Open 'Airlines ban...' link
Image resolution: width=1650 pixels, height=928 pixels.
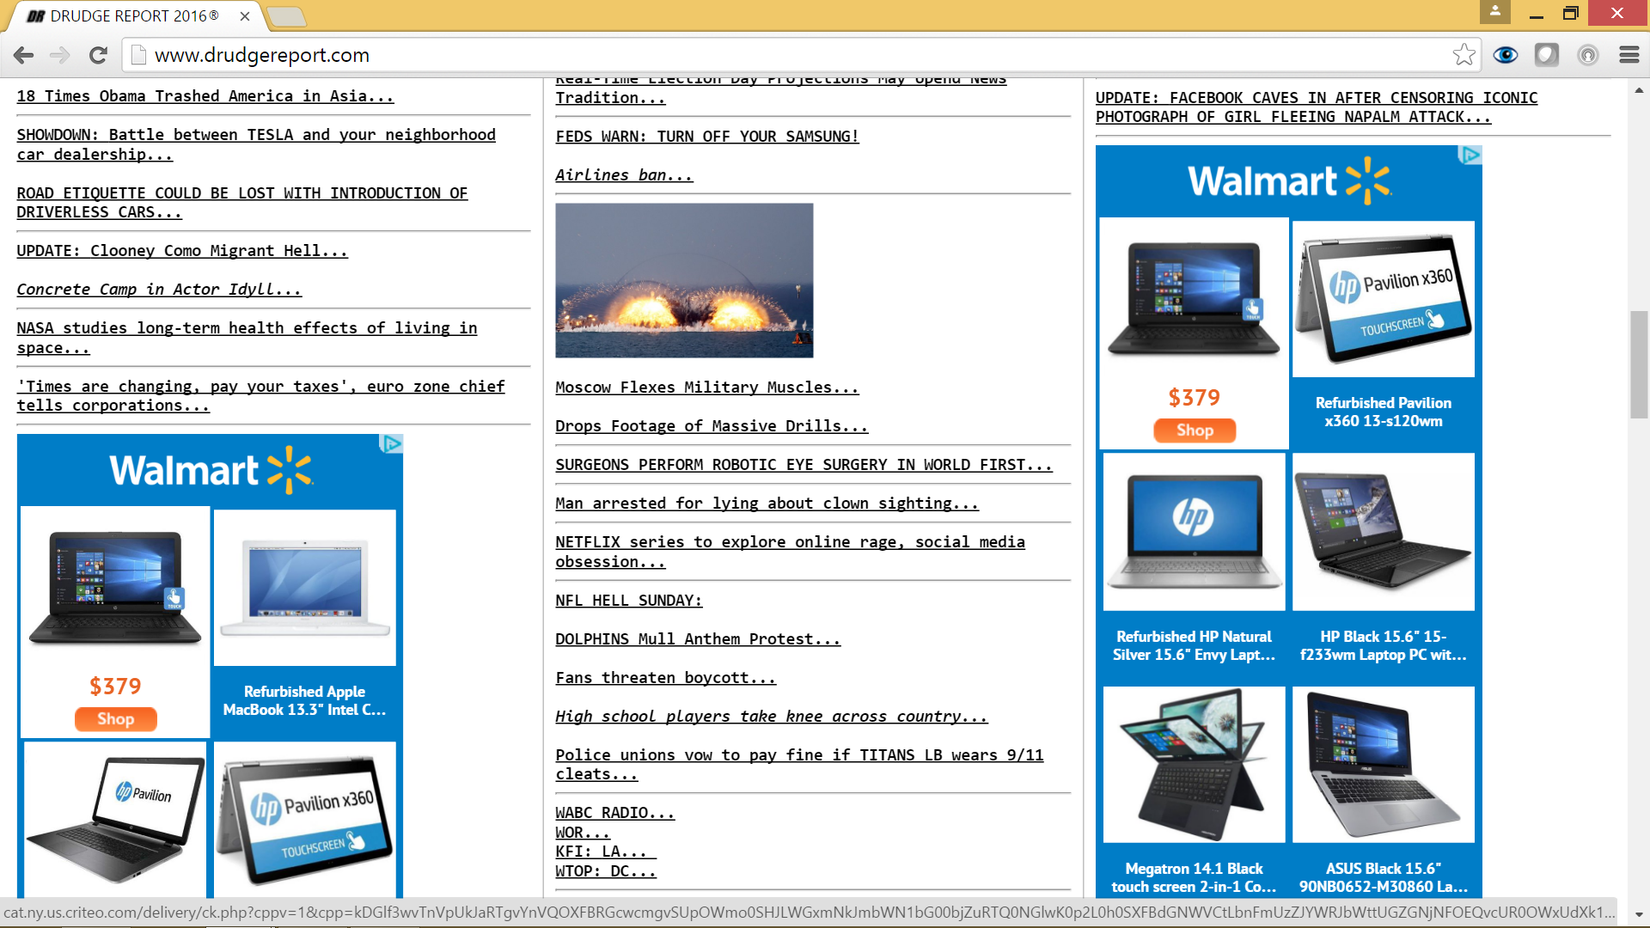pos(624,175)
